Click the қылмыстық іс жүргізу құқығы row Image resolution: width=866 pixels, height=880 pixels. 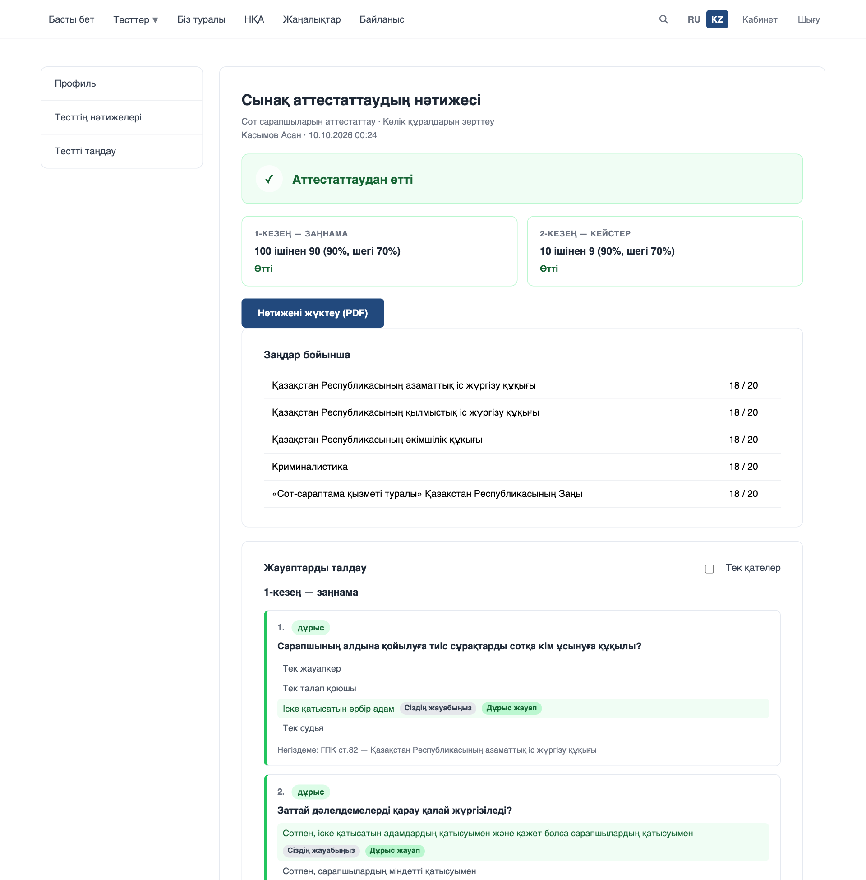click(522, 412)
